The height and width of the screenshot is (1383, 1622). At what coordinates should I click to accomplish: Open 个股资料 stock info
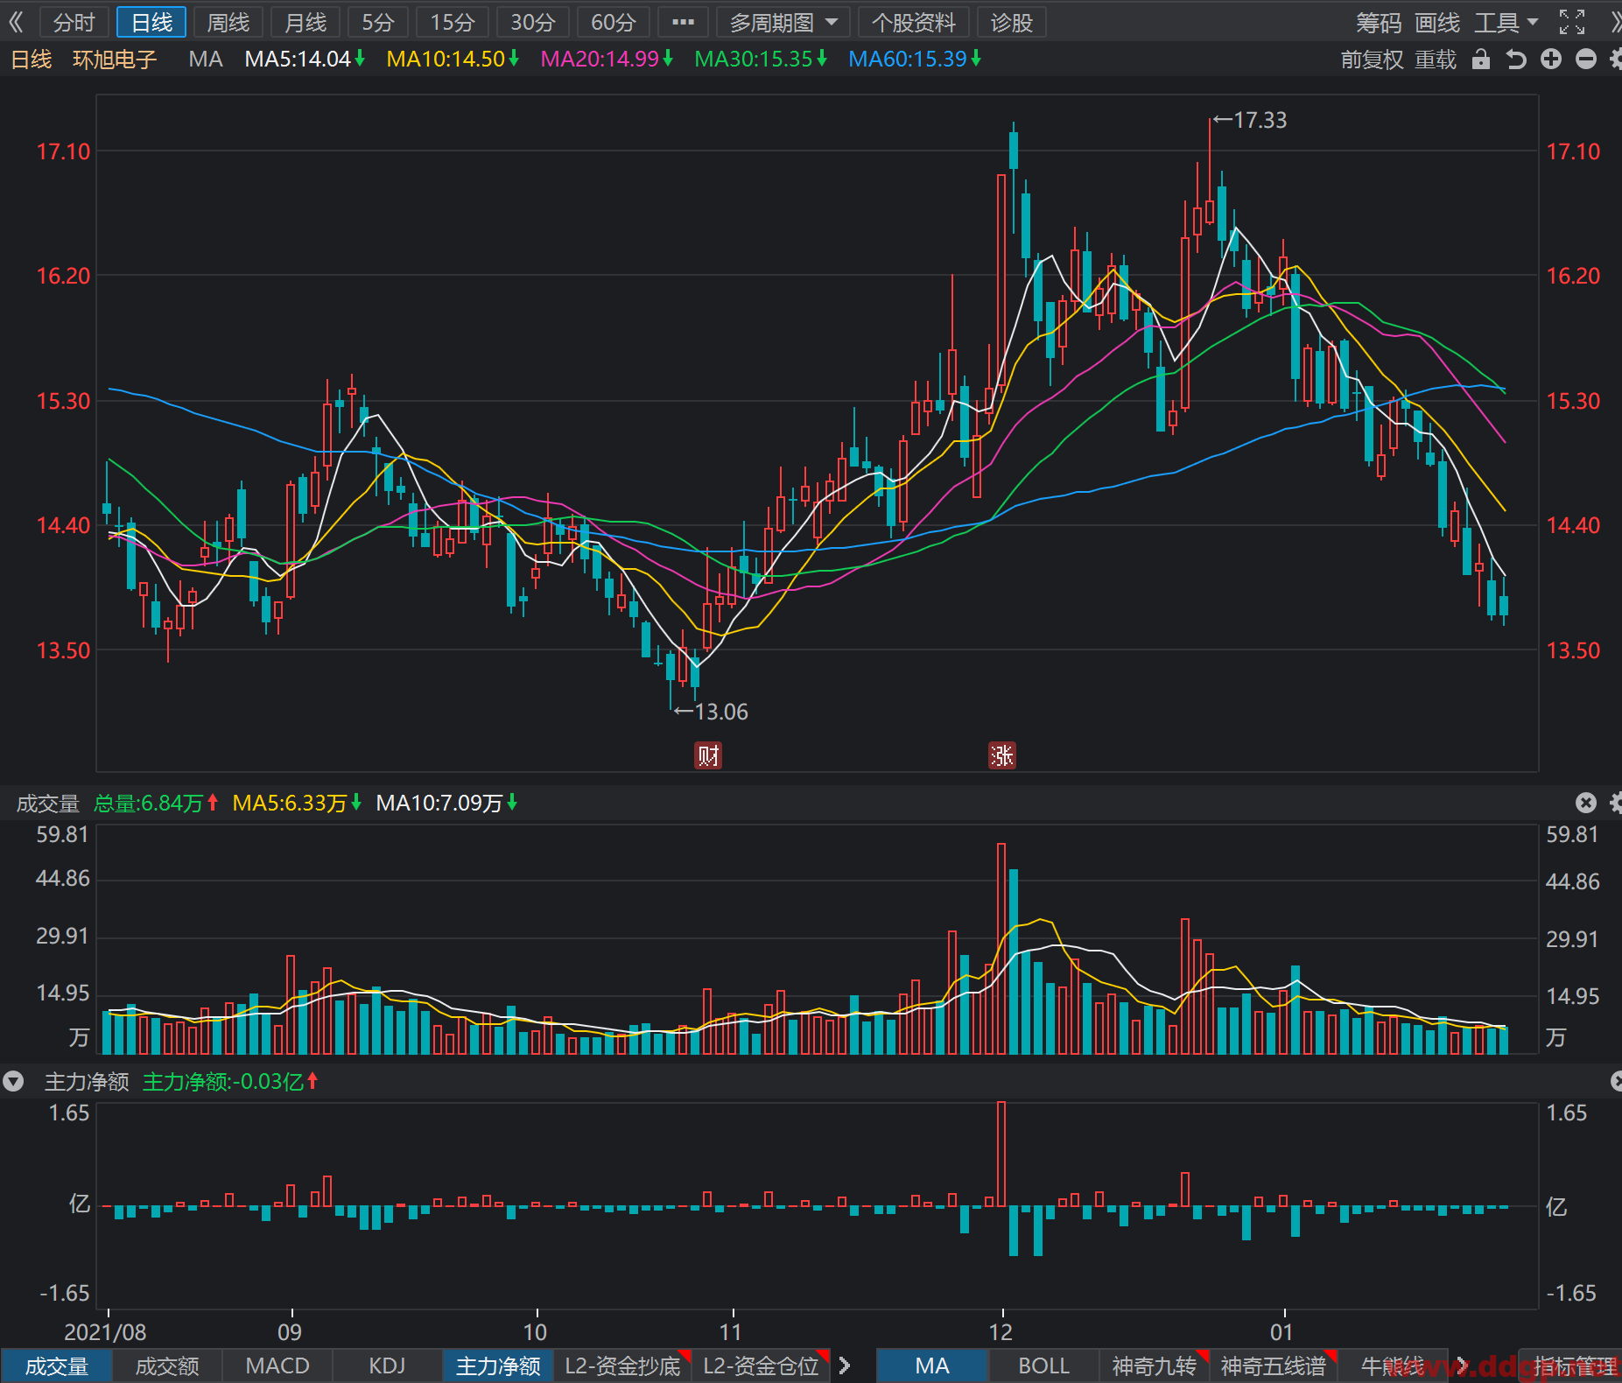(914, 22)
